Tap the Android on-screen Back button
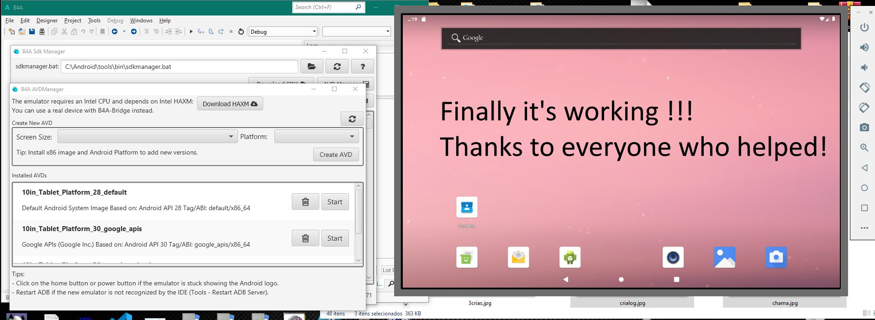The width and height of the screenshot is (875, 320). pos(566,279)
